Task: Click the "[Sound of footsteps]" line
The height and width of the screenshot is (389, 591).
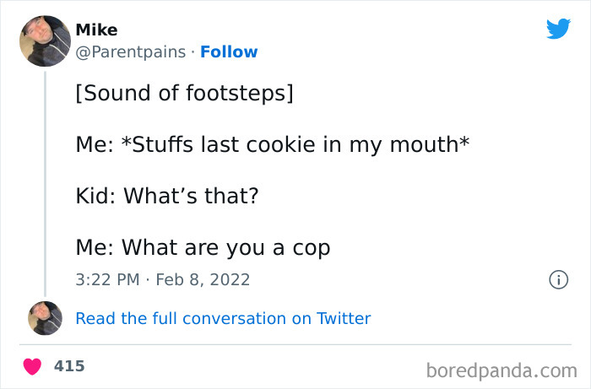Action: coord(184,93)
